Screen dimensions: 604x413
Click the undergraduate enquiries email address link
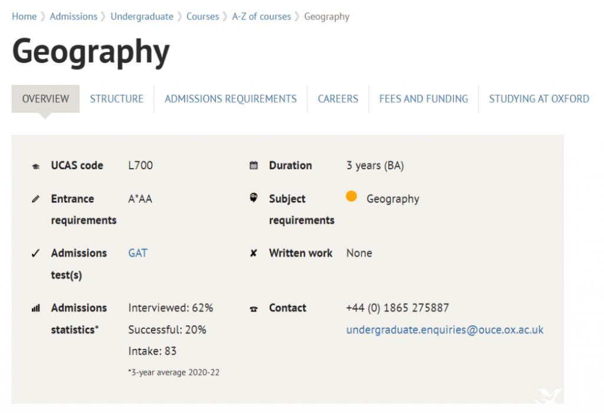[445, 330]
